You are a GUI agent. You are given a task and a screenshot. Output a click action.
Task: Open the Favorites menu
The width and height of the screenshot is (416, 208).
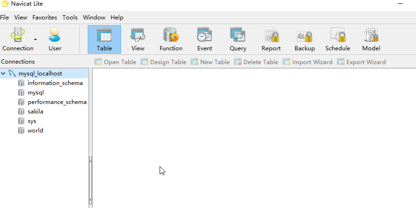click(x=45, y=18)
